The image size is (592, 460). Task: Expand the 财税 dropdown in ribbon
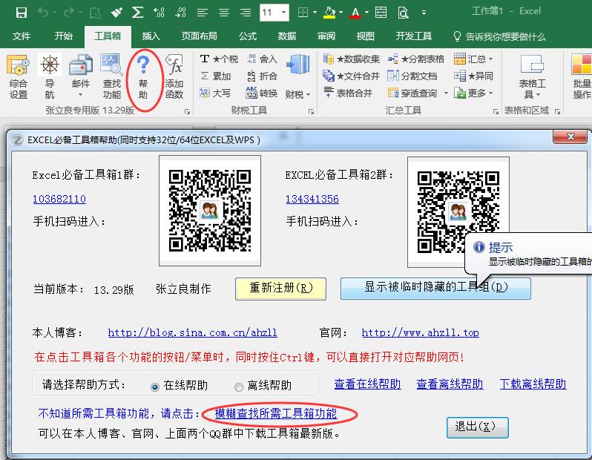pos(298,94)
